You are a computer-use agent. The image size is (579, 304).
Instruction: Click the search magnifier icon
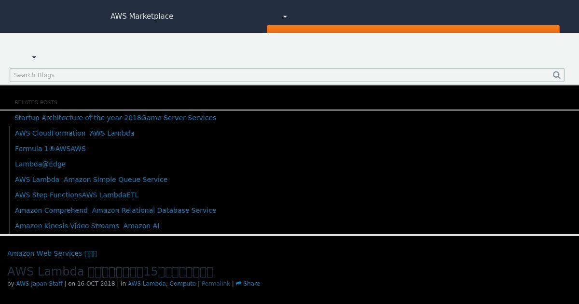click(x=556, y=75)
